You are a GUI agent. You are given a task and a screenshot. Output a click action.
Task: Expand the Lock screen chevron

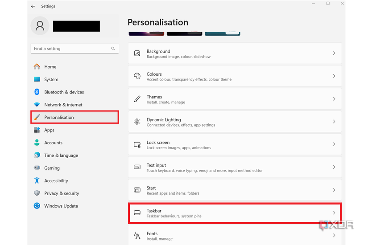pos(334,144)
